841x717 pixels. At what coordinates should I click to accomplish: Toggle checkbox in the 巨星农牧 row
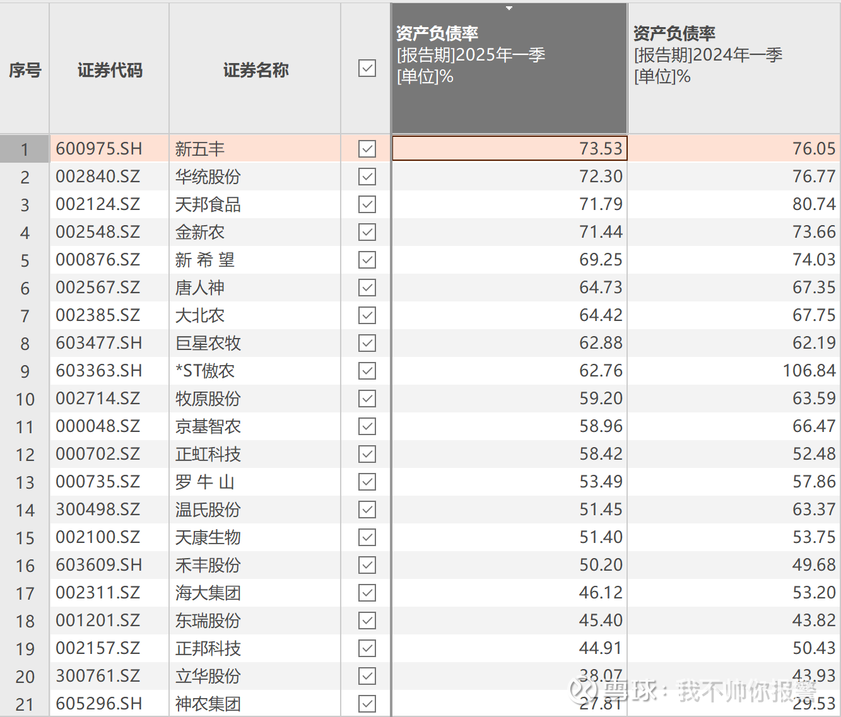(367, 343)
